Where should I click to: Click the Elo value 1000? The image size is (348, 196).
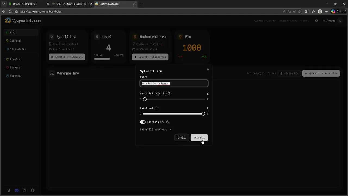(192, 48)
